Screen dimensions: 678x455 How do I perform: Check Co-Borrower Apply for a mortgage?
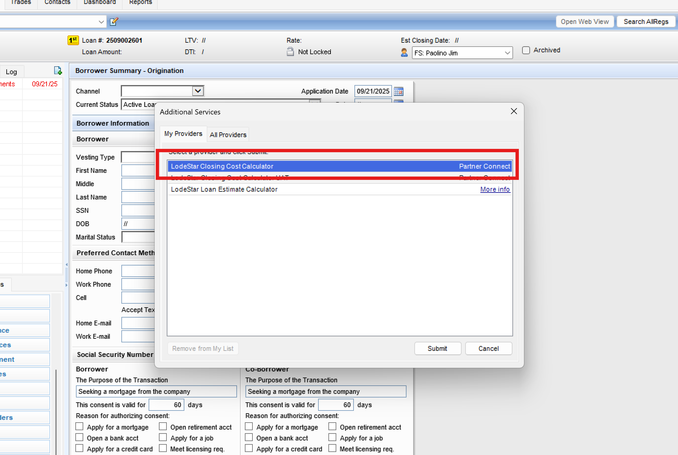point(249,427)
